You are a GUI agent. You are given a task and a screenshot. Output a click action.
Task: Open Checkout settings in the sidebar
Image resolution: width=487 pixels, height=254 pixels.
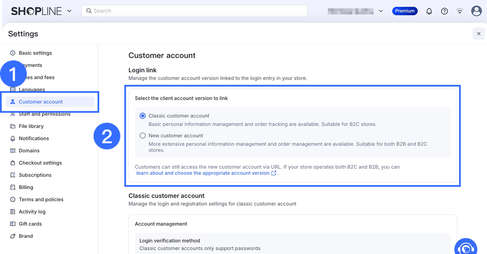(40, 163)
